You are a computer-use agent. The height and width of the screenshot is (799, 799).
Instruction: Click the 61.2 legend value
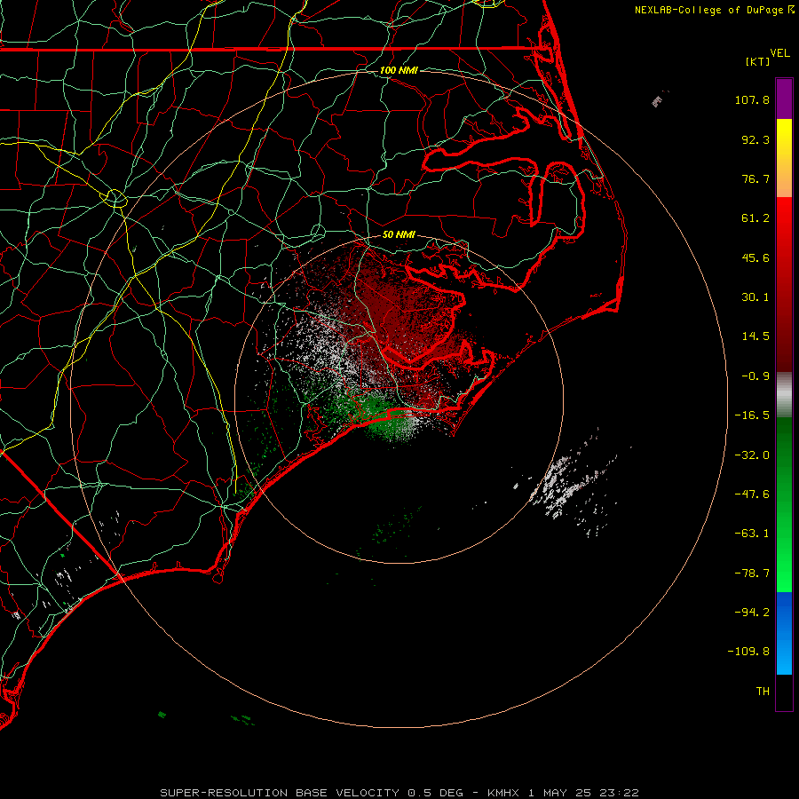point(755,218)
